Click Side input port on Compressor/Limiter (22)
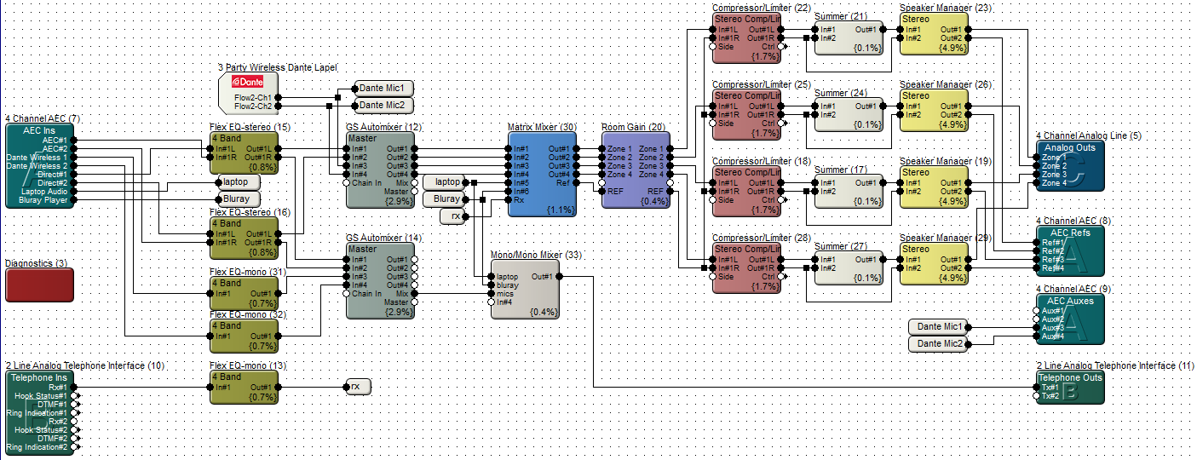Screen dimensions: 1197x460 712,46
